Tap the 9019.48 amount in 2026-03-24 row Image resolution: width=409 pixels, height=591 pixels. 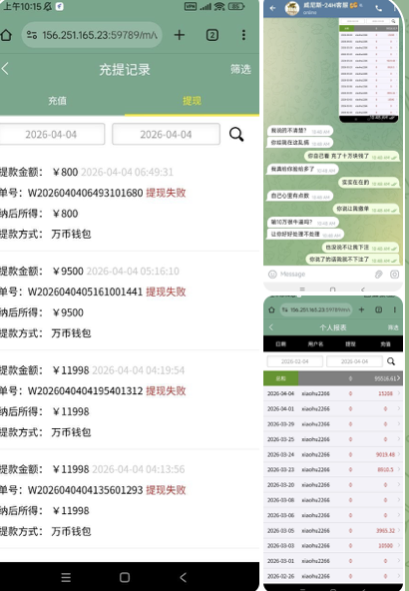pos(385,454)
